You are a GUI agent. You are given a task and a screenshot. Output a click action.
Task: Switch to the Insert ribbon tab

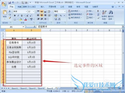42,7
